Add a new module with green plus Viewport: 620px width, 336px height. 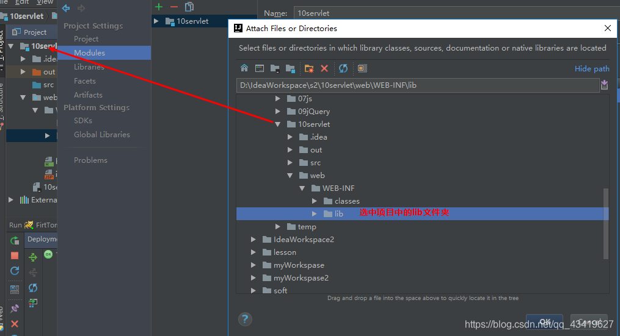(x=159, y=7)
